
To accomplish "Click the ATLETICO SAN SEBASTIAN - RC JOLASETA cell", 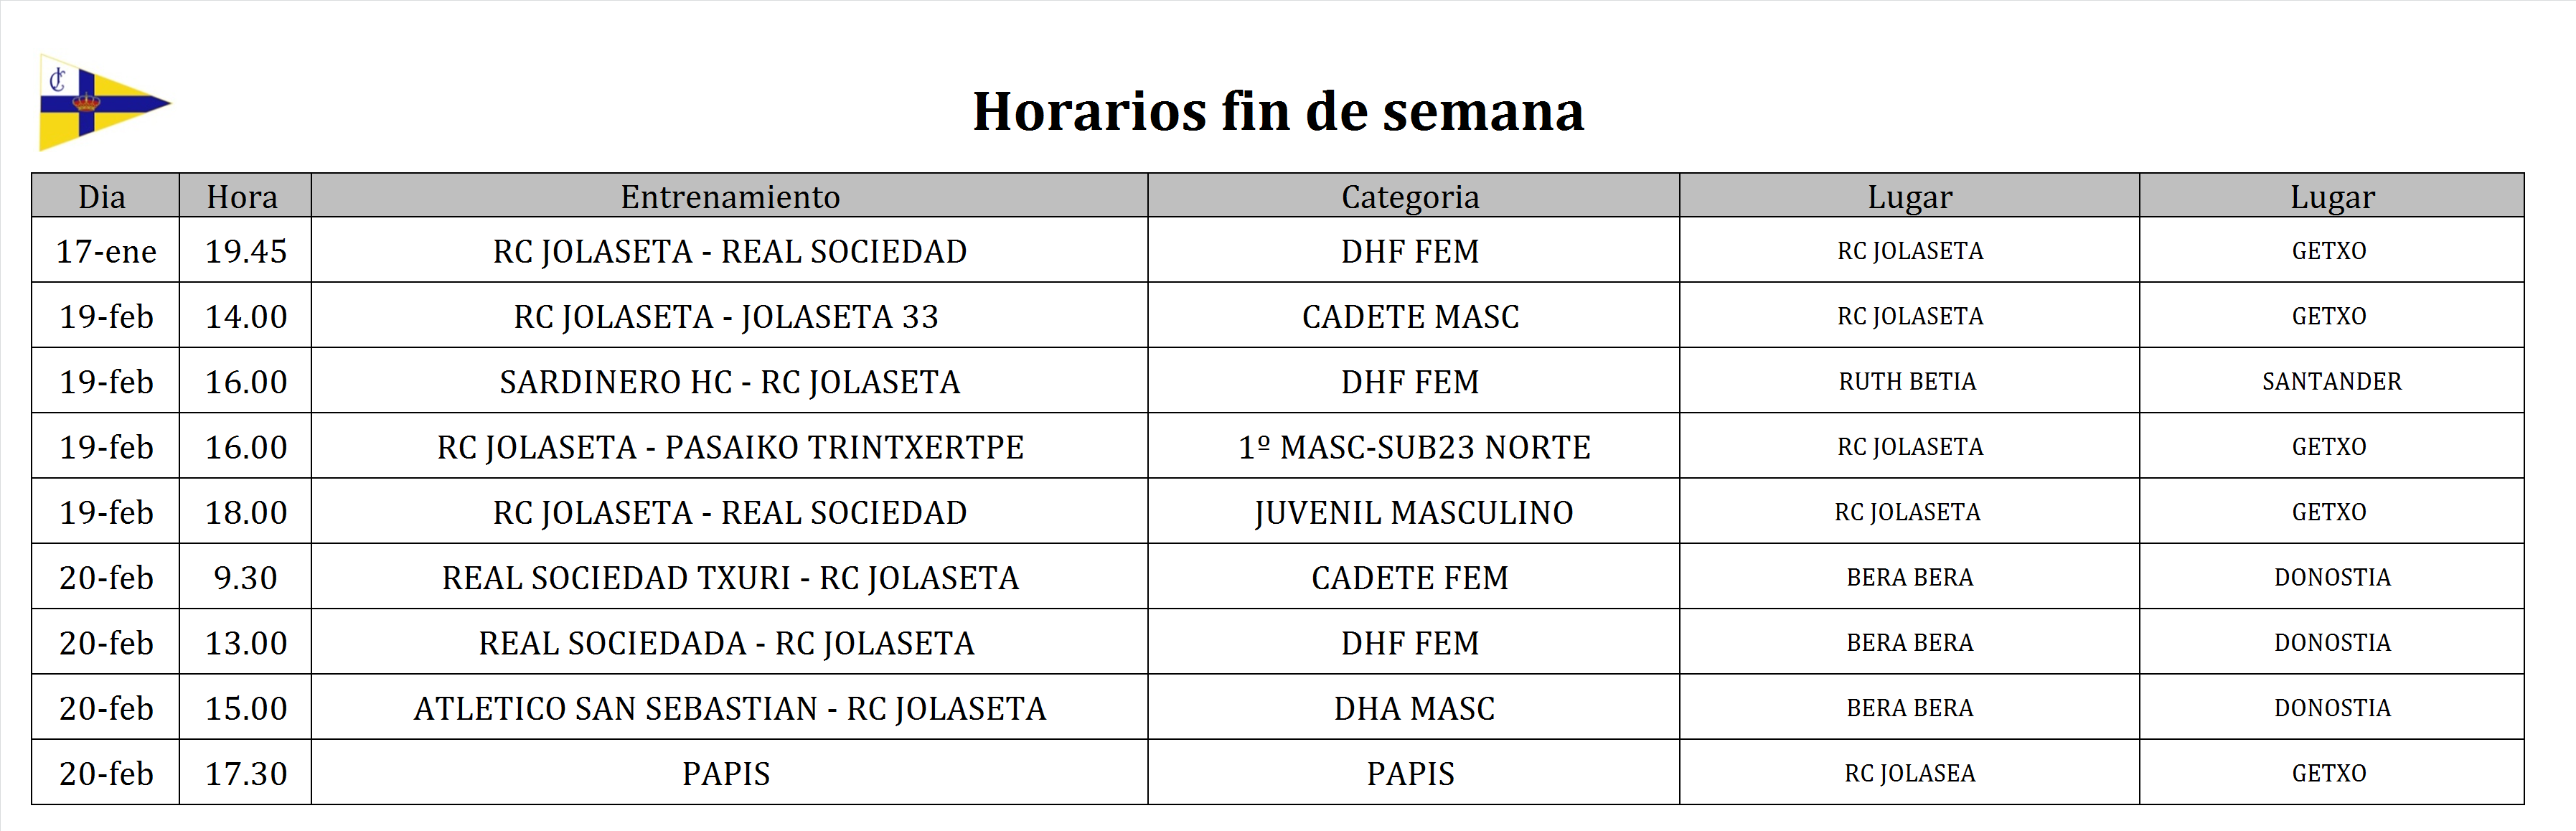I will tap(730, 708).
